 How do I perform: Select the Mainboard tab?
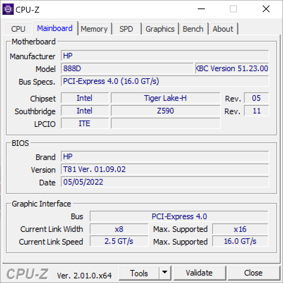(x=55, y=28)
